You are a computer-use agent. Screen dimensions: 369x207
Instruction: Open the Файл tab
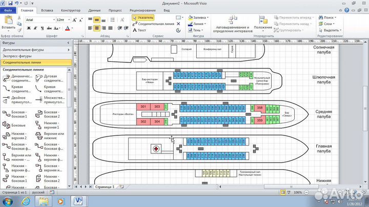coord(8,10)
